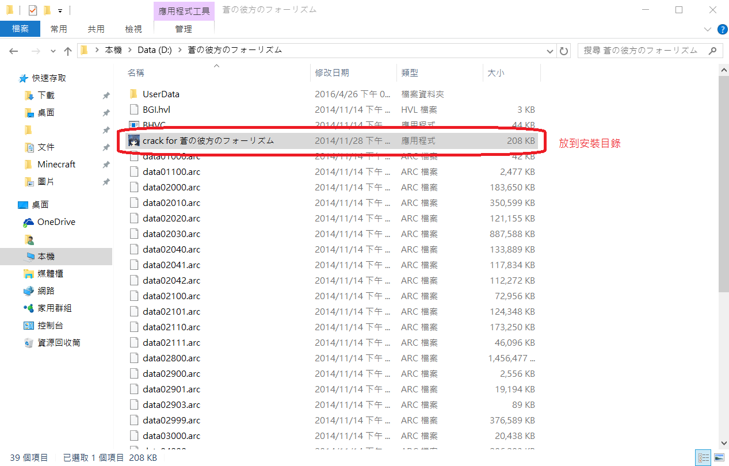Screen dimensions: 729x466
Task: Click the New Folder icon in the quick access toolbar
Action: [x=47, y=10]
